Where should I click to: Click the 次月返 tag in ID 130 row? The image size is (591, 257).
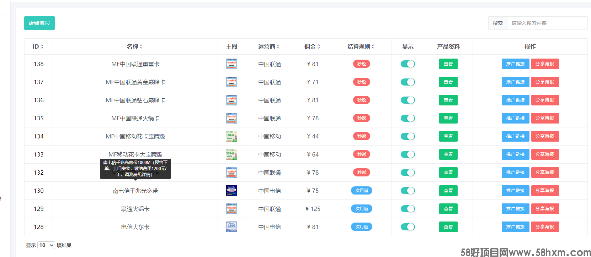[362, 191]
